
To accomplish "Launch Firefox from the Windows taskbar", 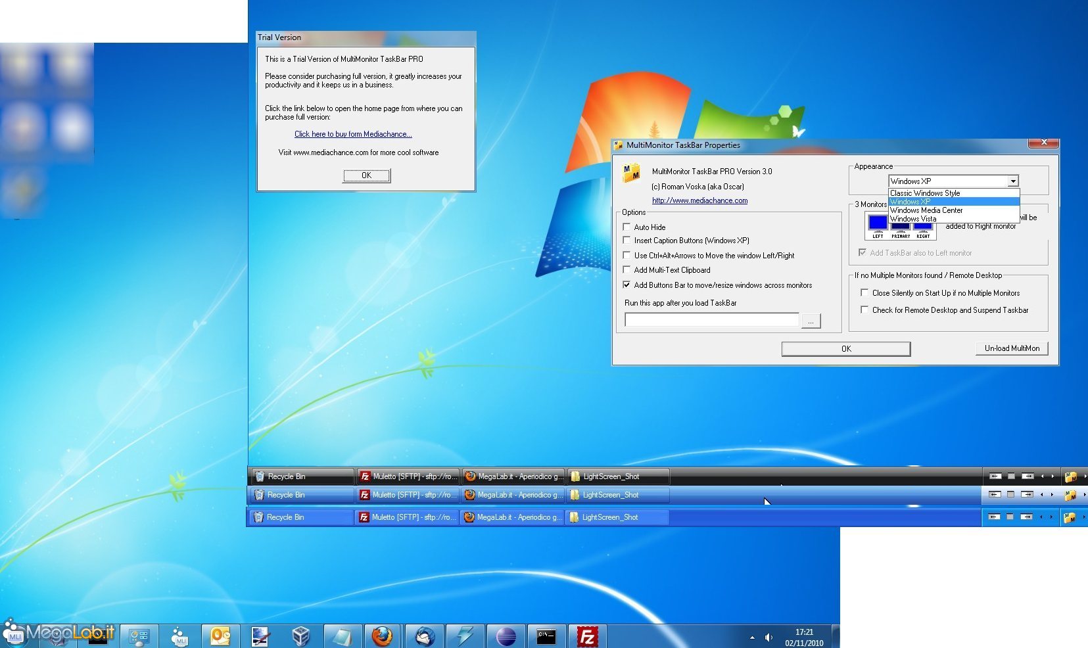I will pyautogui.click(x=382, y=636).
